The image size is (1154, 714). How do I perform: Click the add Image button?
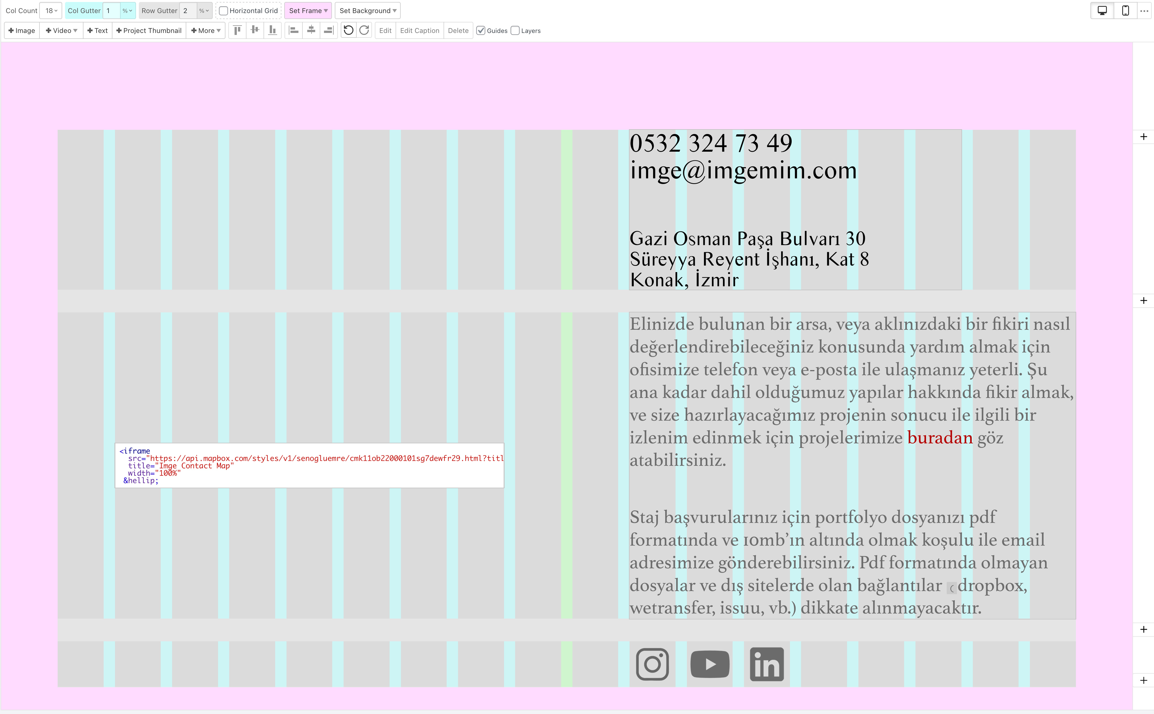point(22,30)
